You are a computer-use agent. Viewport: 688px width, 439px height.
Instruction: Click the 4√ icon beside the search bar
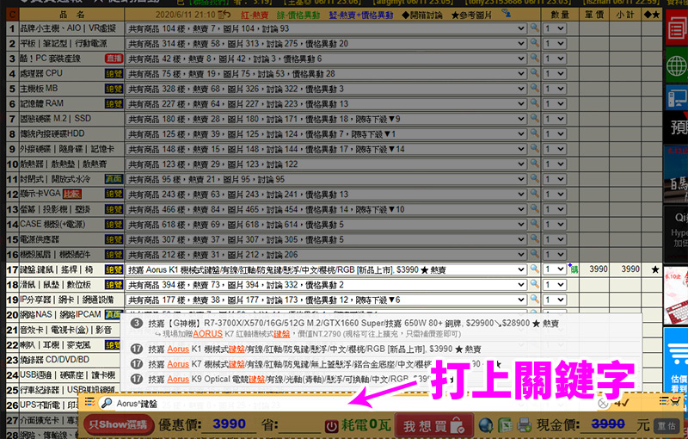(622, 402)
